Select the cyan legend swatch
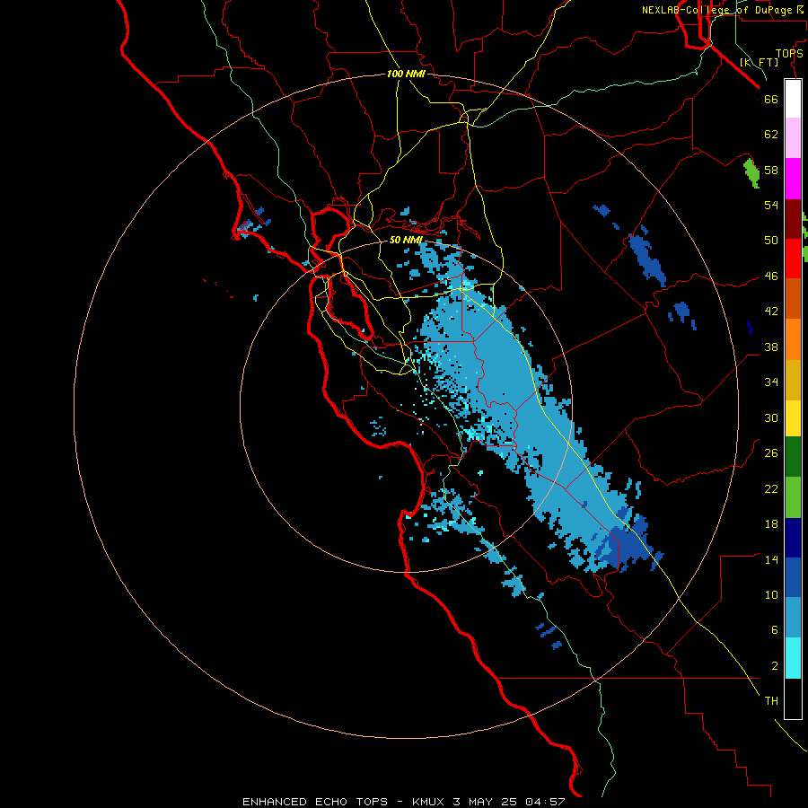The width and height of the screenshot is (808, 808). click(793, 658)
